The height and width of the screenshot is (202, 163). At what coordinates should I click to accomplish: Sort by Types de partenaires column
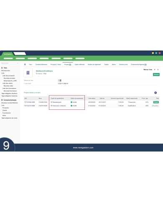[x=57, y=98]
